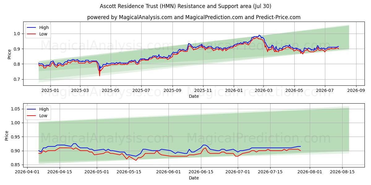Click the '2025-11' tick label
The height and width of the screenshot is (185, 371).
click(x=203, y=91)
